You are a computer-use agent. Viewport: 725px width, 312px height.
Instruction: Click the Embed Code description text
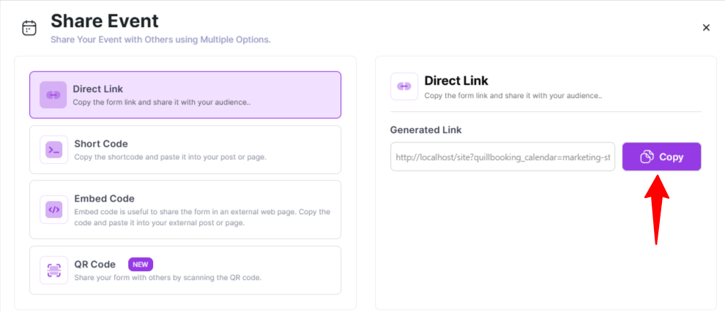click(201, 217)
